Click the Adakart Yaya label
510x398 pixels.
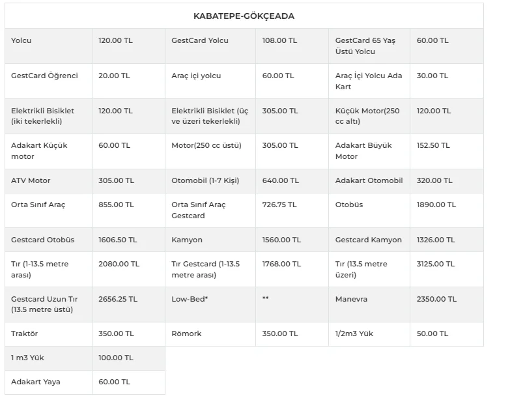pos(36,382)
